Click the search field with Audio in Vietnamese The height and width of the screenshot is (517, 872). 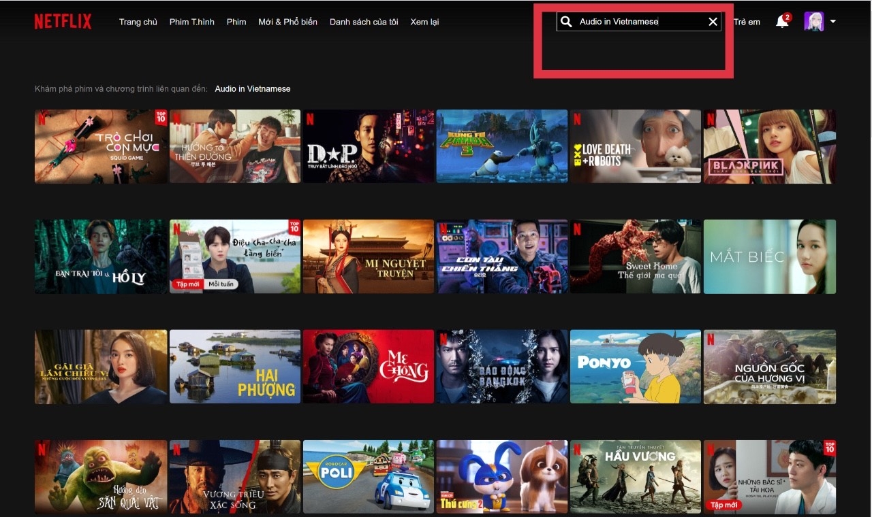pos(638,22)
